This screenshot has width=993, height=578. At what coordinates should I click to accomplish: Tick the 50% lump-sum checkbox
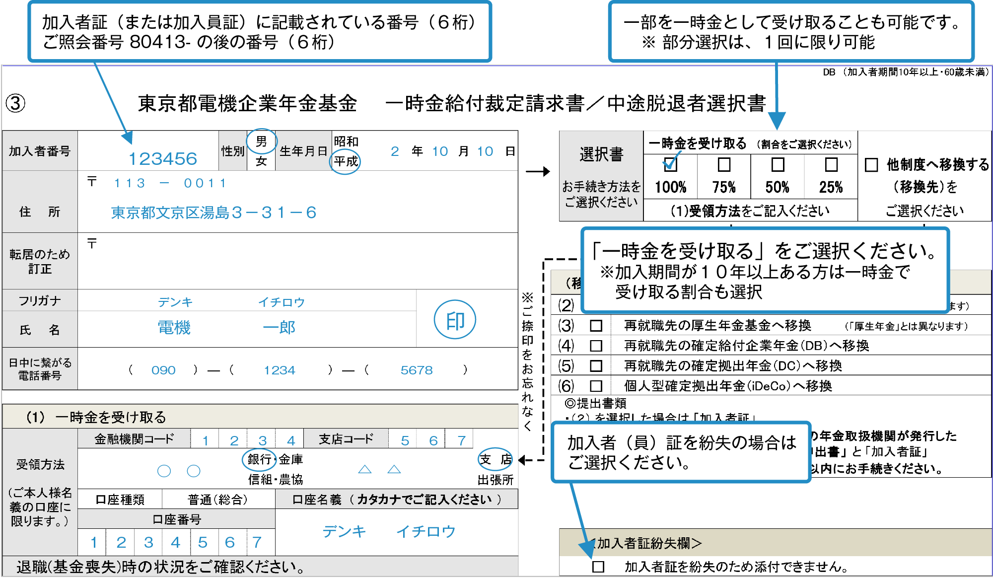pyautogui.click(x=778, y=164)
